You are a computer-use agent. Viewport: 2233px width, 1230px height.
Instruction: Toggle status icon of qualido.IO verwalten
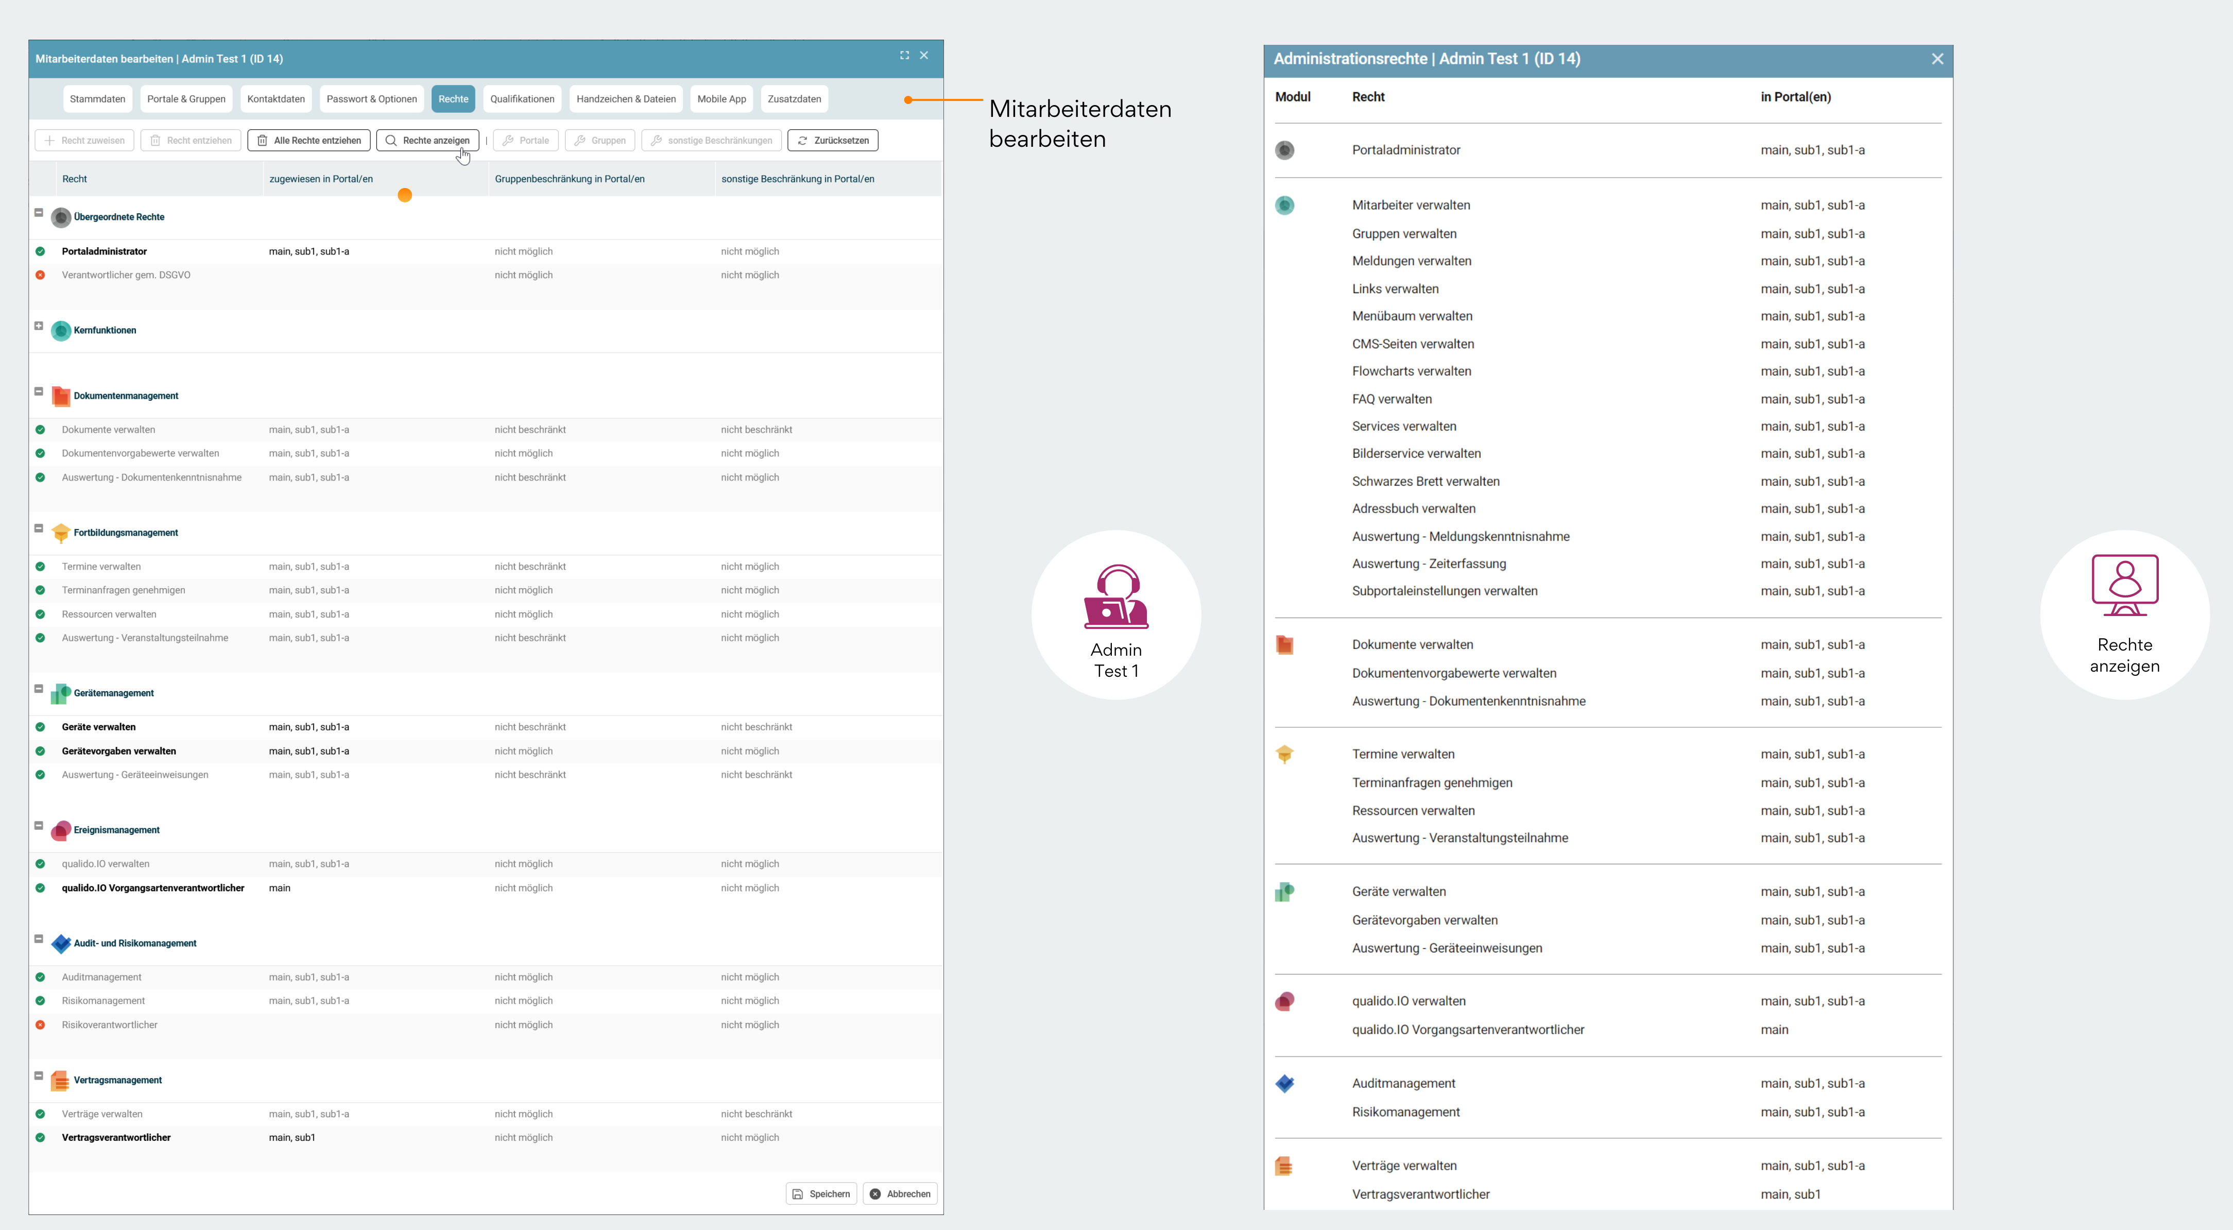click(40, 864)
